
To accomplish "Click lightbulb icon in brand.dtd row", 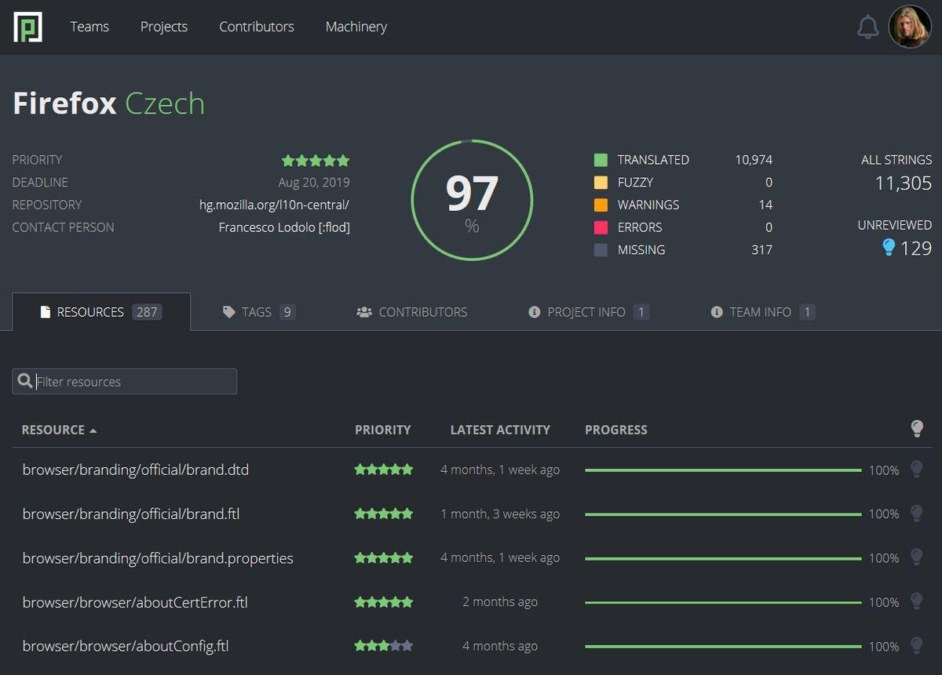I will point(916,469).
